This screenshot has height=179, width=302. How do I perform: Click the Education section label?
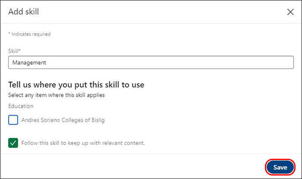(21, 106)
